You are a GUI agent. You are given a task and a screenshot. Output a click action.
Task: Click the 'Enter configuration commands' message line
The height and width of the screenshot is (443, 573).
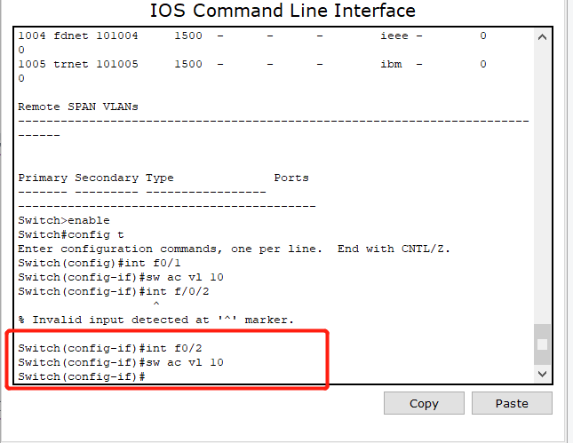[234, 249]
